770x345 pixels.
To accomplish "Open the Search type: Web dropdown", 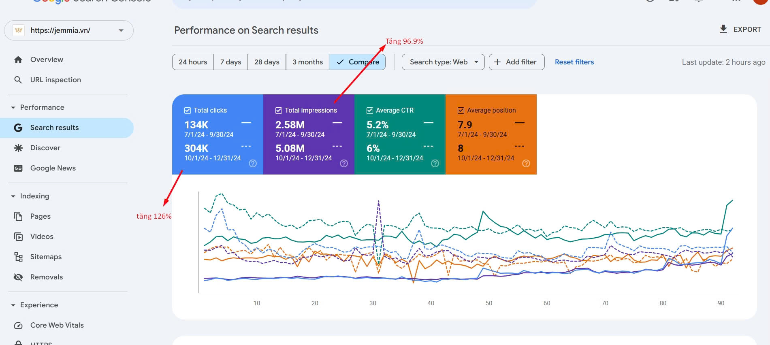I will click(x=443, y=62).
